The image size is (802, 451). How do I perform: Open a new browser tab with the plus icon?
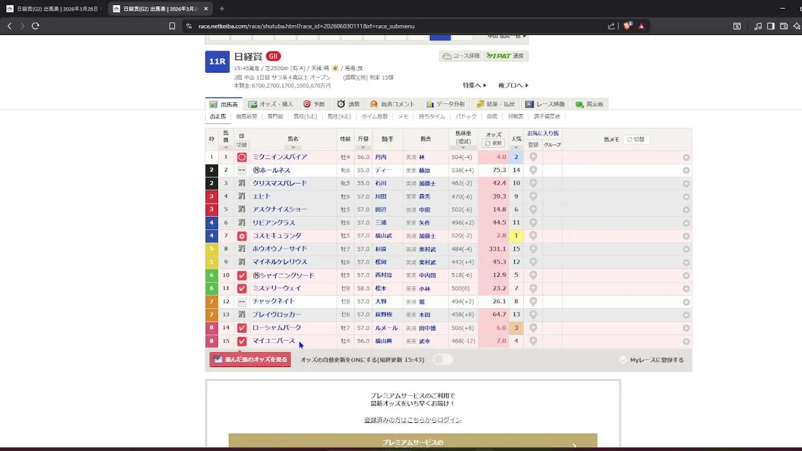222,9
